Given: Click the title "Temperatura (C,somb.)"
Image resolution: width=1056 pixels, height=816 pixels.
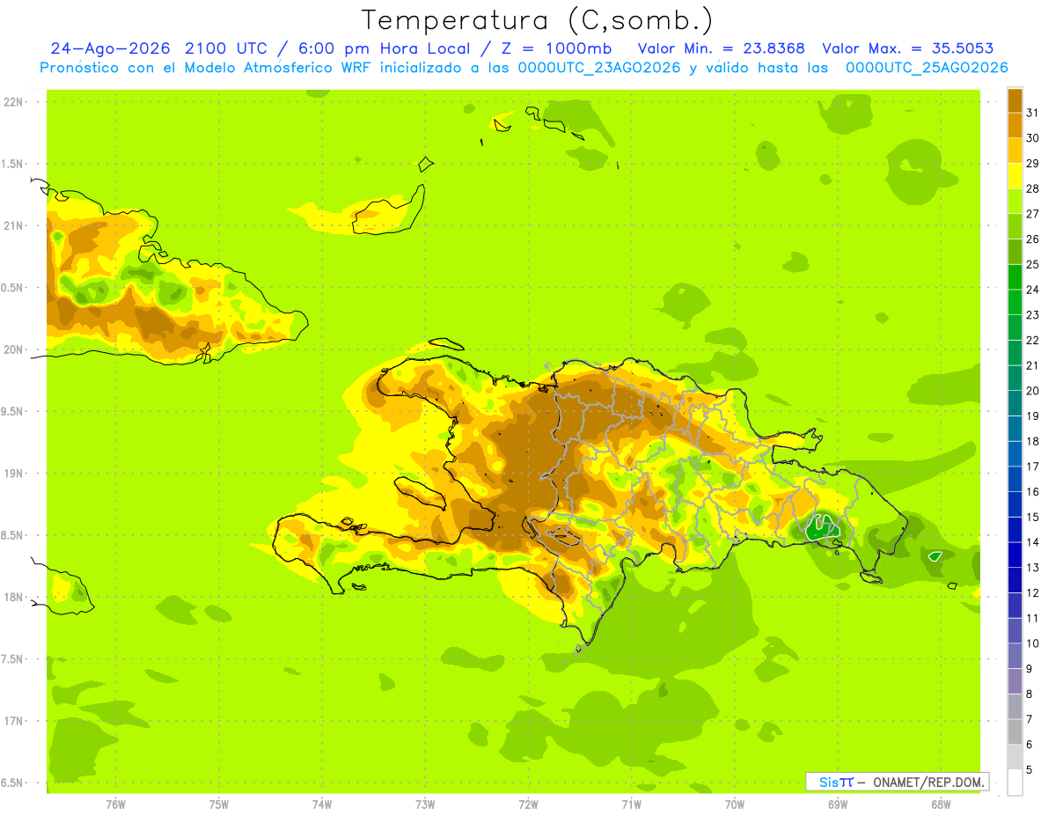Looking at the screenshot, I should click(537, 20).
